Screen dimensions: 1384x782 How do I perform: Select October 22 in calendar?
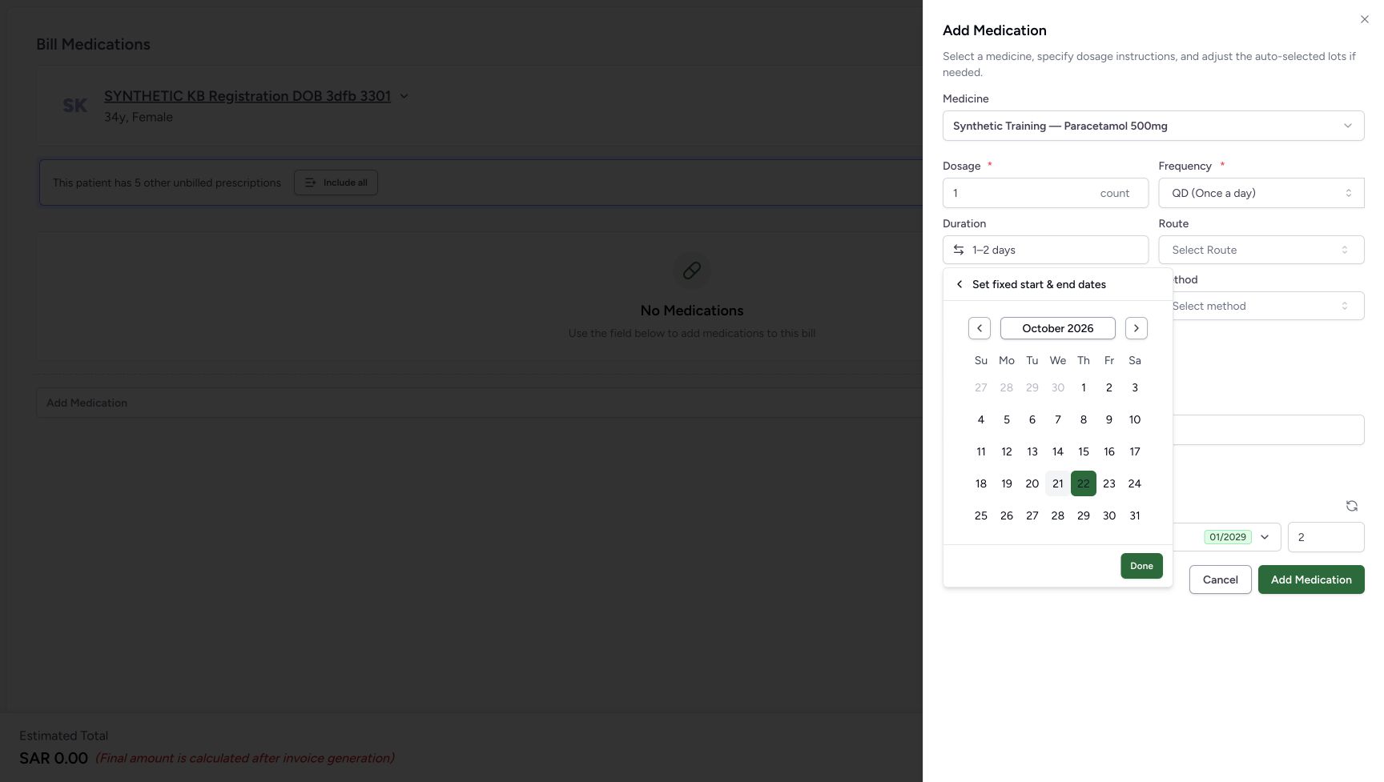[x=1083, y=483]
